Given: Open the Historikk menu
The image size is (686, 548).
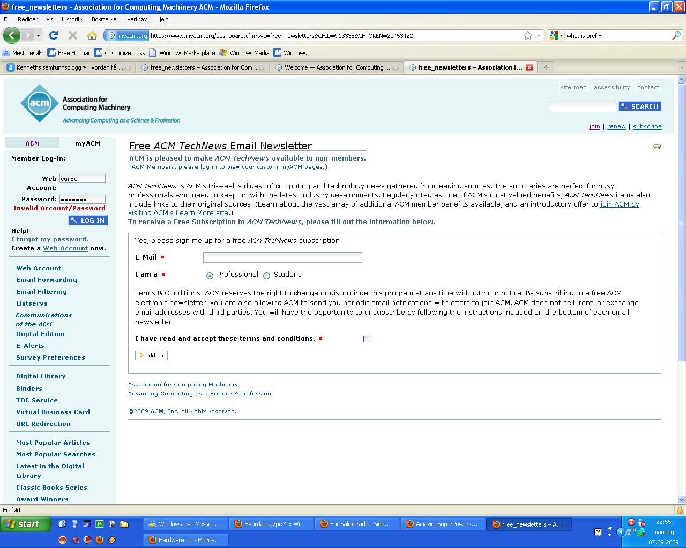Looking at the screenshot, I should click(x=72, y=19).
